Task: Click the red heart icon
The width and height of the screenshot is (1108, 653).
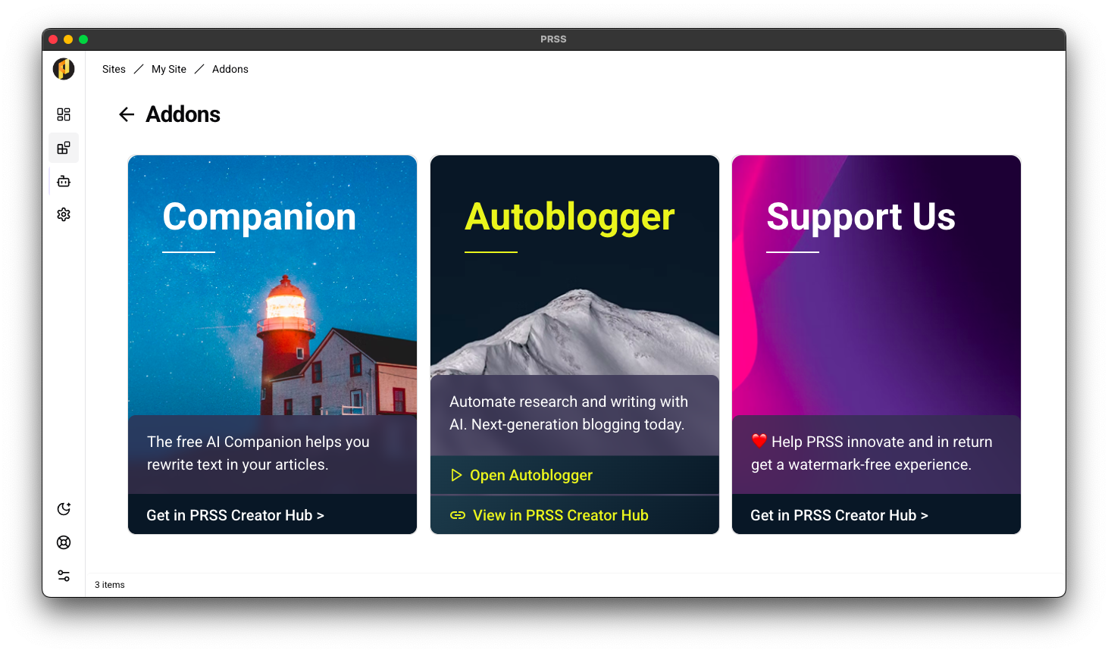Action: click(759, 441)
